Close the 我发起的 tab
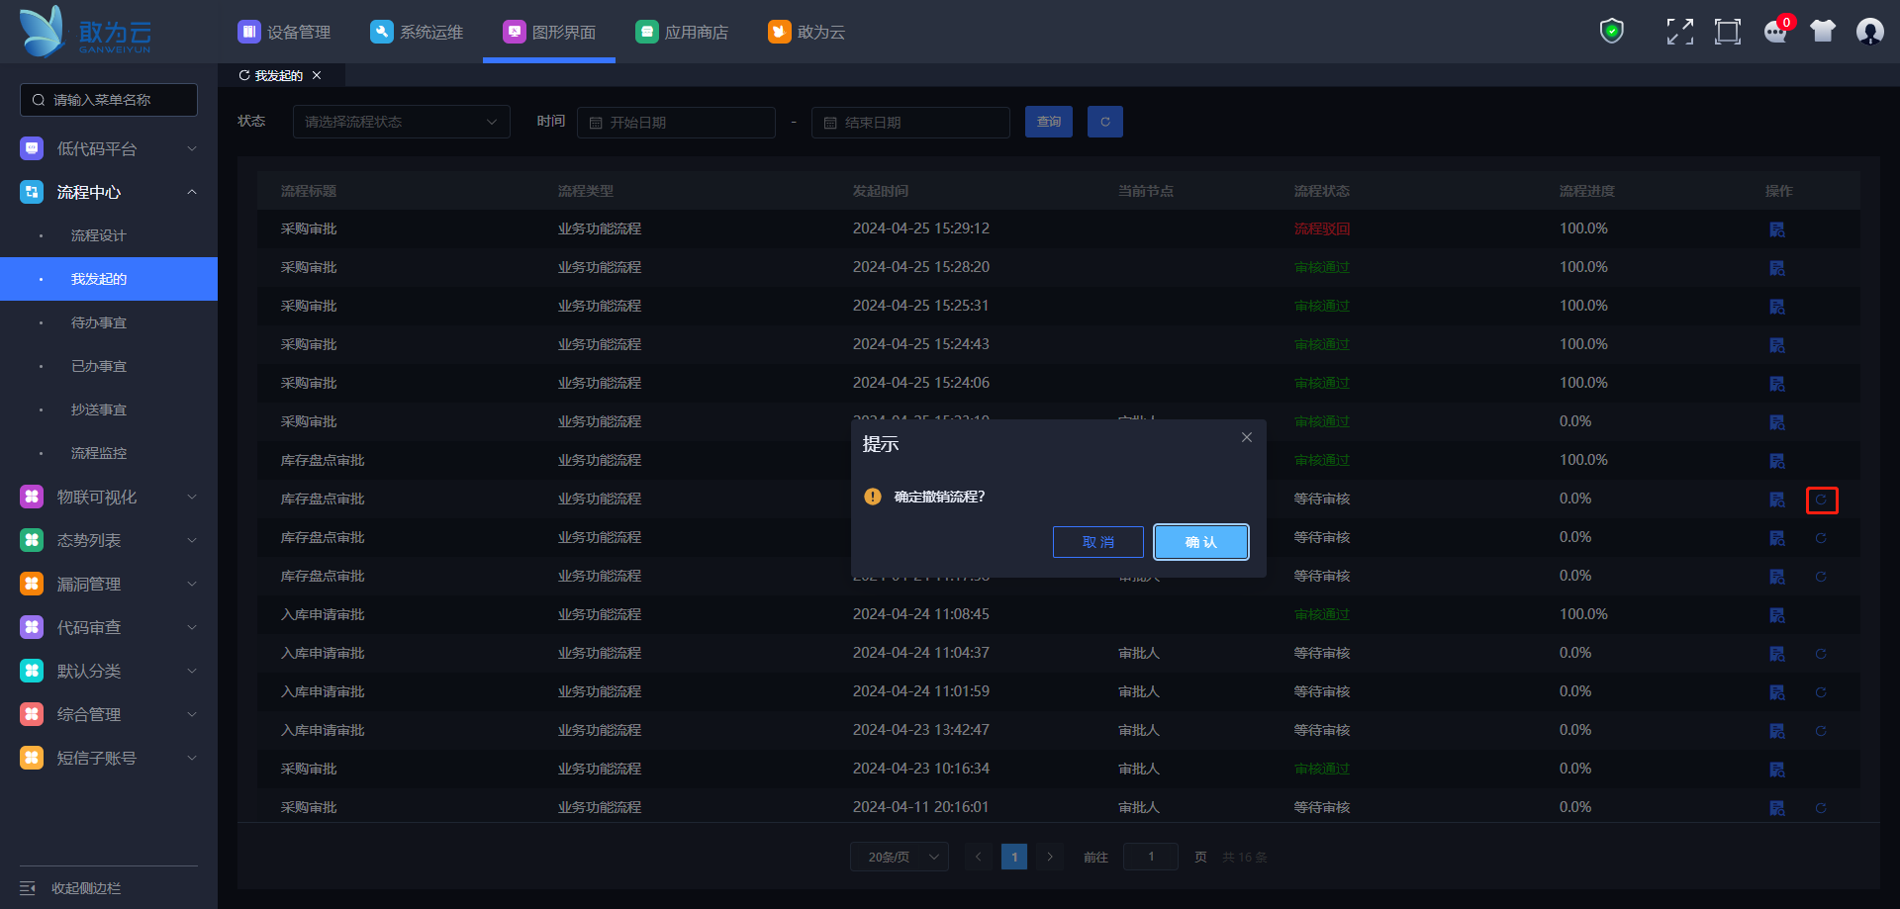 click(317, 75)
